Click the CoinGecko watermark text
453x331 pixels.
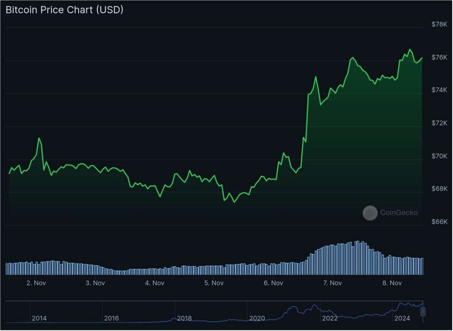tap(399, 213)
